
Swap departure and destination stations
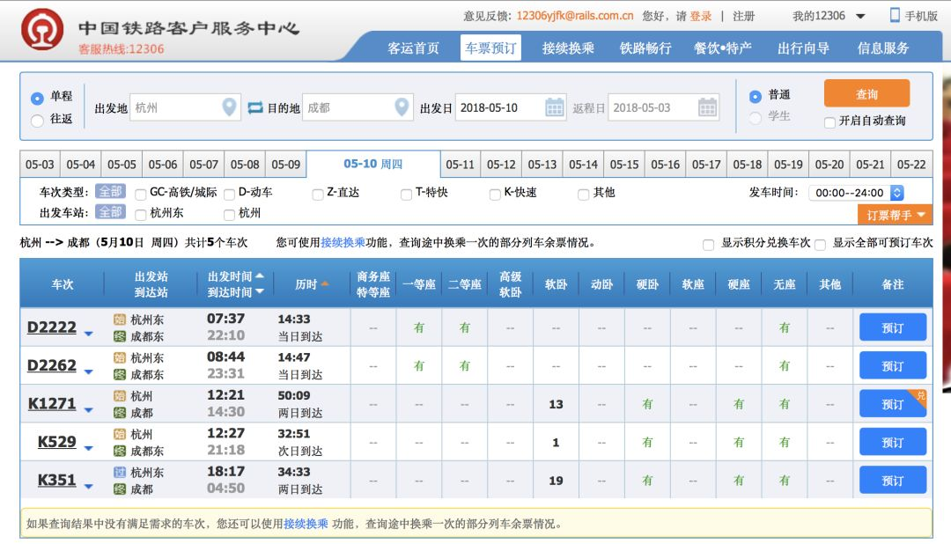tap(255, 107)
